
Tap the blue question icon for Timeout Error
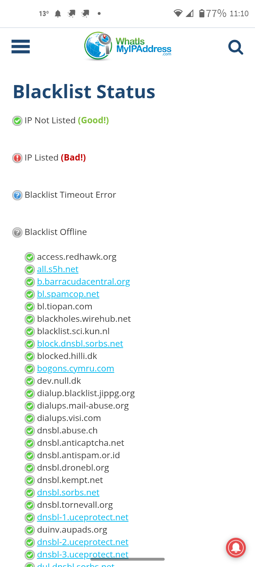point(17,195)
